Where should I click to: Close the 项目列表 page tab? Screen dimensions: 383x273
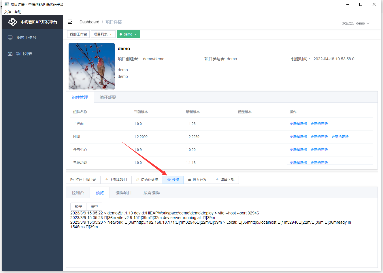111,34
